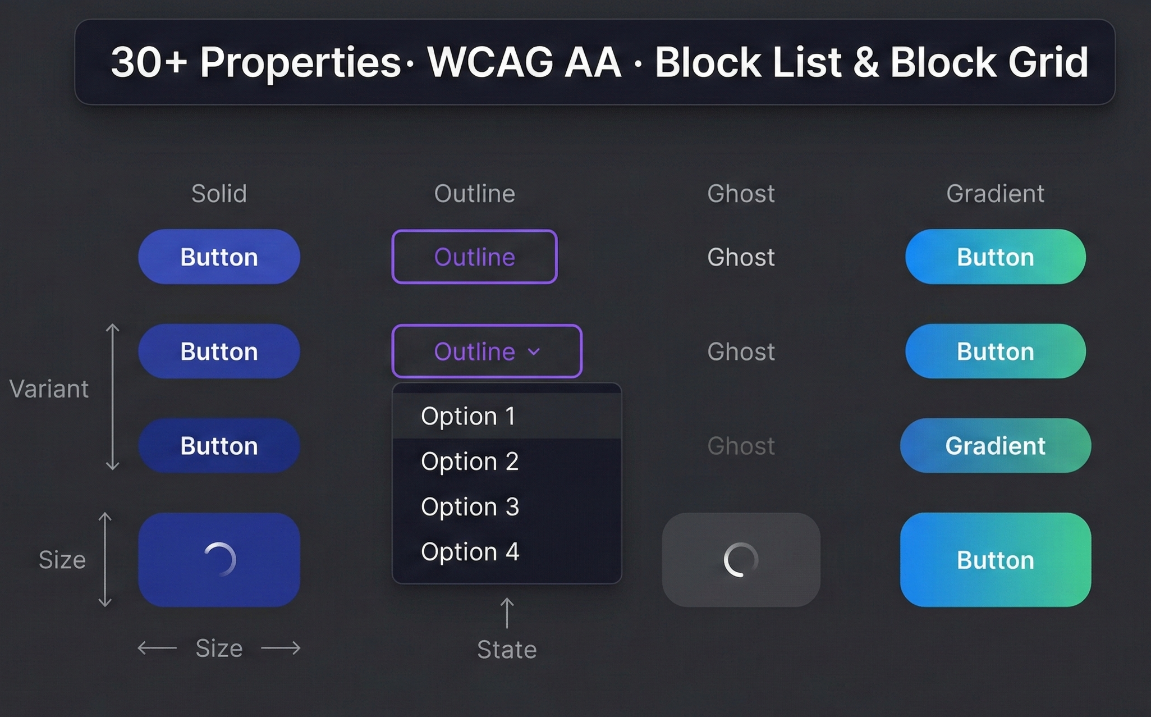Image resolution: width=1151 pixels, height=717 pixels.
Task: Click the loading spinner in the solid button
Action: click(x=219, y=559)
